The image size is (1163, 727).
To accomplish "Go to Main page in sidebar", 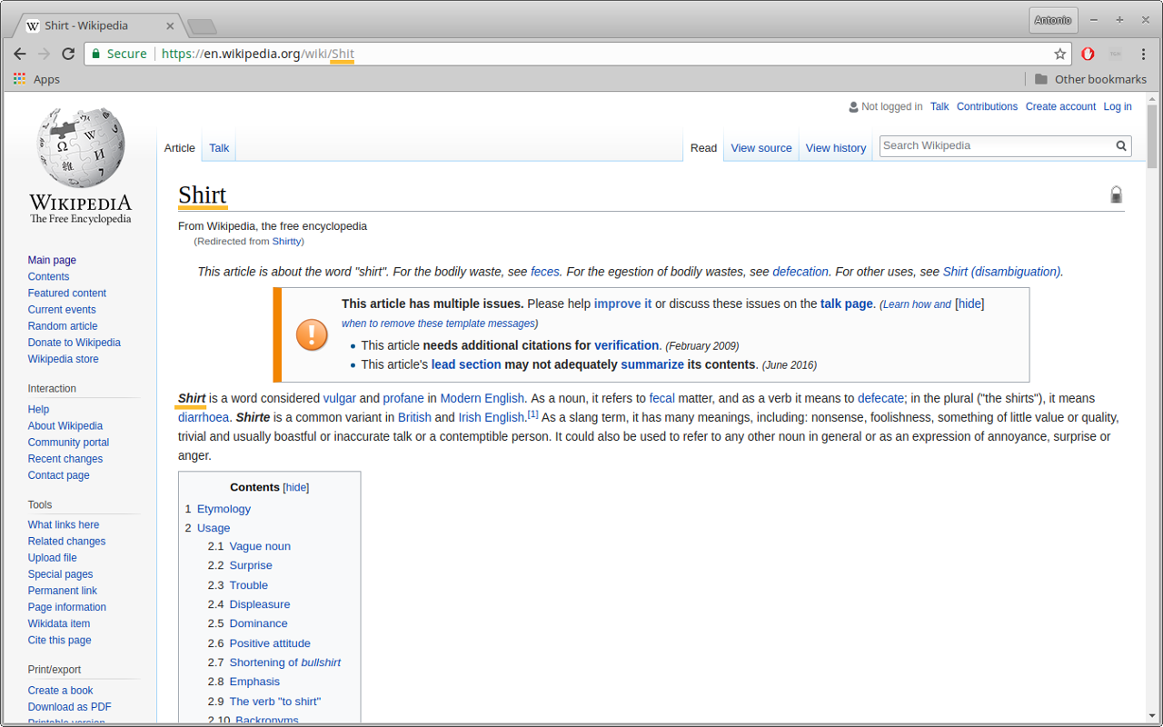I will tap(52, 260).
